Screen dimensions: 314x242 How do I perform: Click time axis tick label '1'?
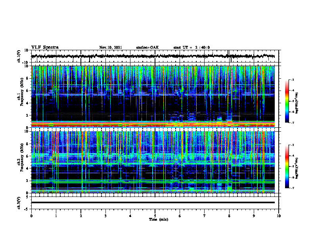pos(56,216)
